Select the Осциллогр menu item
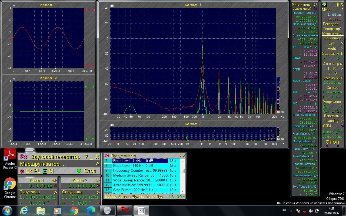The width and height of the screenshot is (346, 216). pos(332,38)
